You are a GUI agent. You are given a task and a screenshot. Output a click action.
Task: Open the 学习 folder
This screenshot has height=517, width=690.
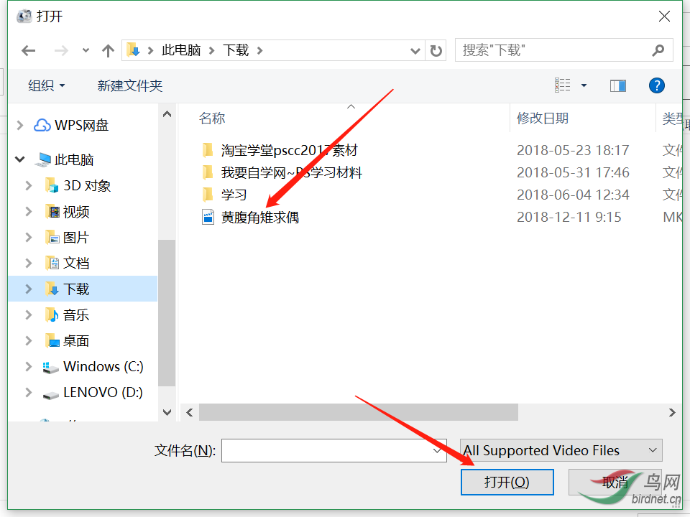pos(233,195)
